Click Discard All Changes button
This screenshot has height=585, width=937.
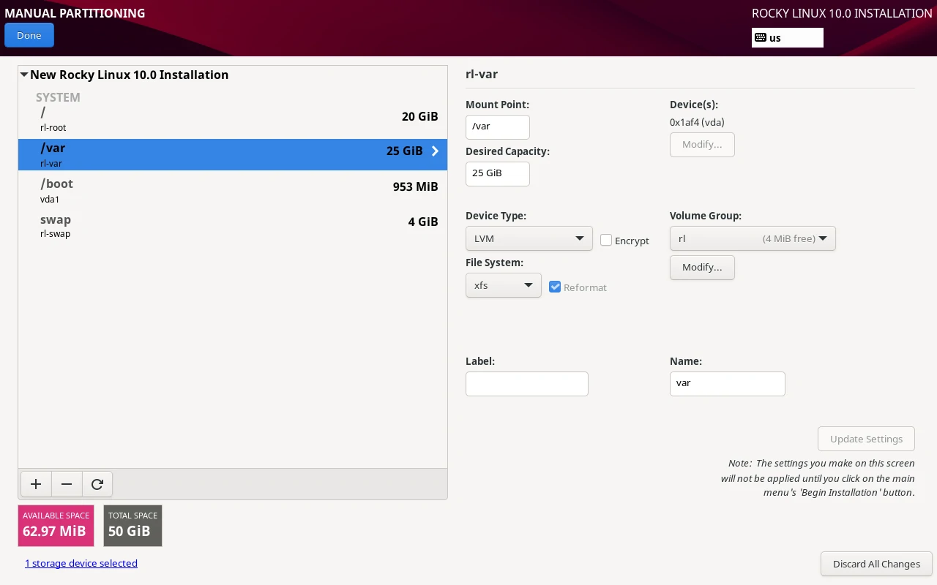pos(876,564)
